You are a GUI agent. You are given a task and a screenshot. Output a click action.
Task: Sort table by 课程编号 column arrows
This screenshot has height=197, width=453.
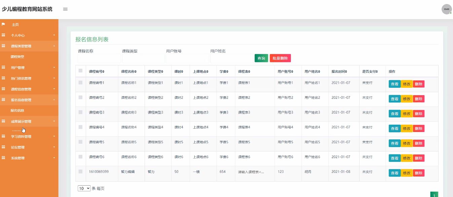(104, 71)
